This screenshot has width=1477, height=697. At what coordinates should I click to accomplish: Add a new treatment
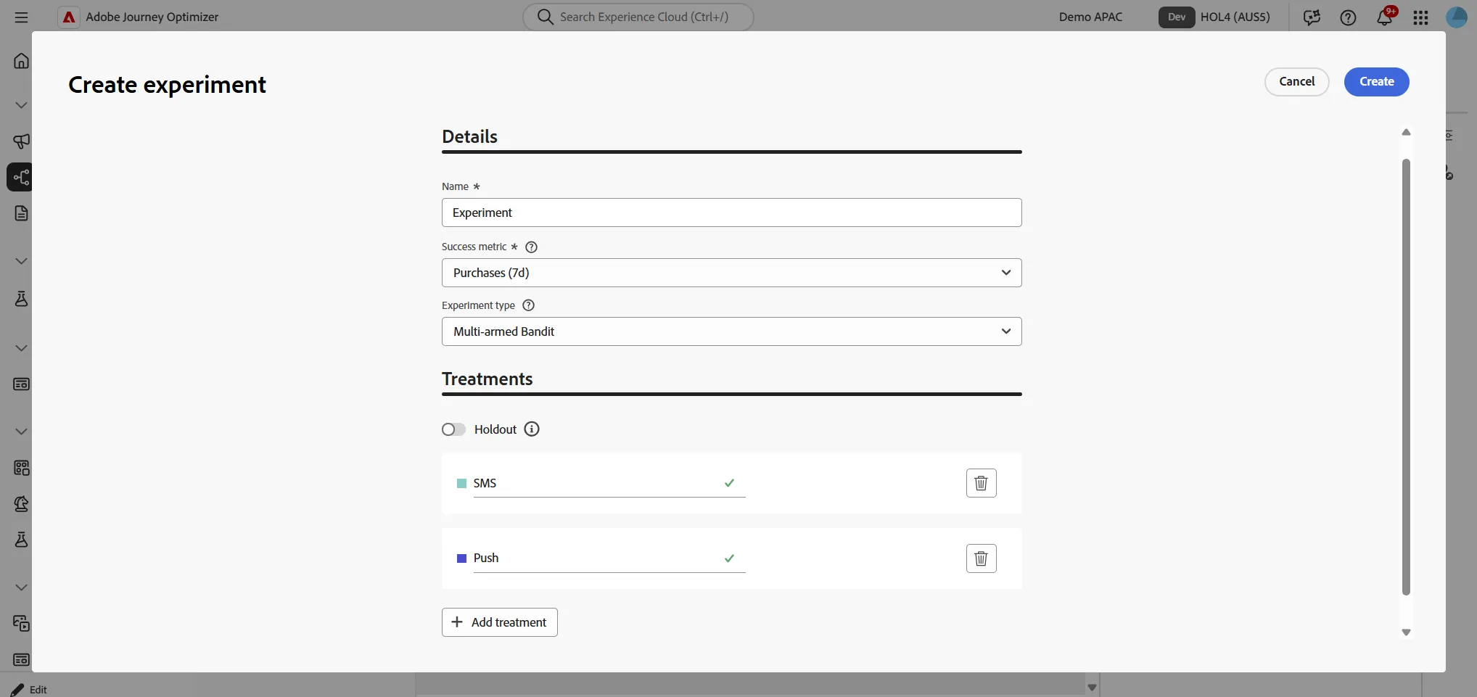(499, 622)
